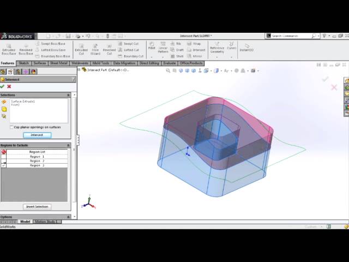Select the Swept Cut command
The width and height of the screenshot is (349, 262).
coord(129,44)
